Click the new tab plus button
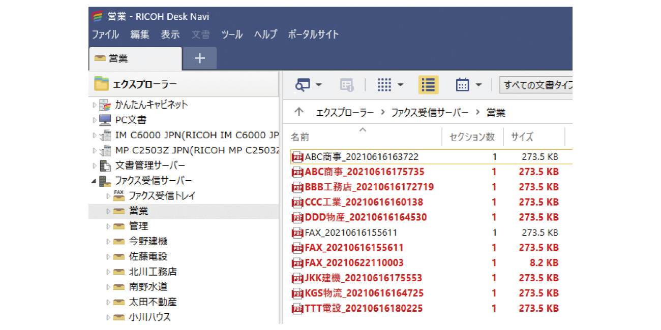 (x=199, y=59)
